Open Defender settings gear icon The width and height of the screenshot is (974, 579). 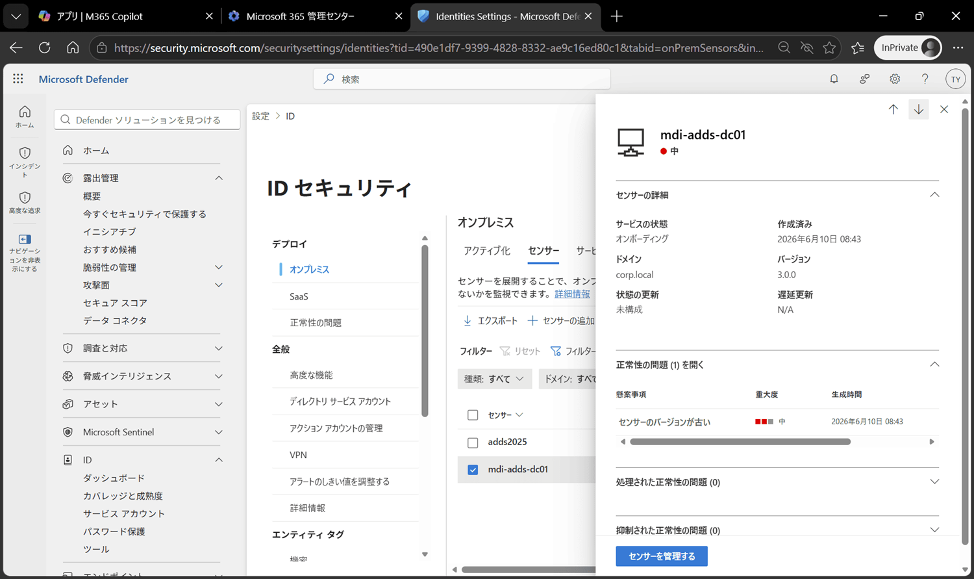click(x=895, y=79)
